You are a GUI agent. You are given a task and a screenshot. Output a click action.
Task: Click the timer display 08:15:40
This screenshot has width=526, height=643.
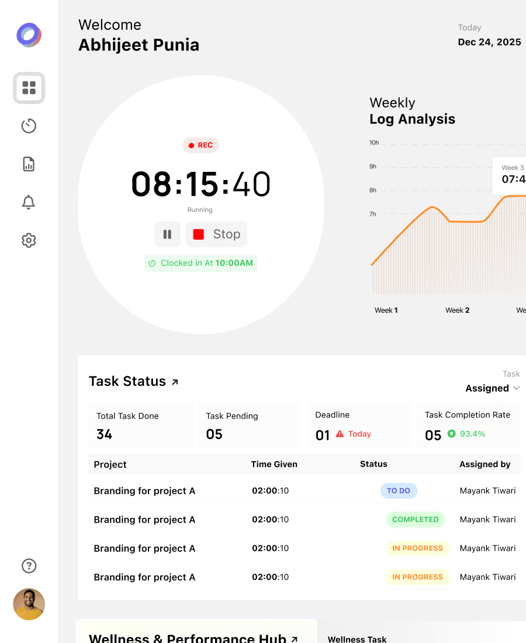(x=201, y=184)
